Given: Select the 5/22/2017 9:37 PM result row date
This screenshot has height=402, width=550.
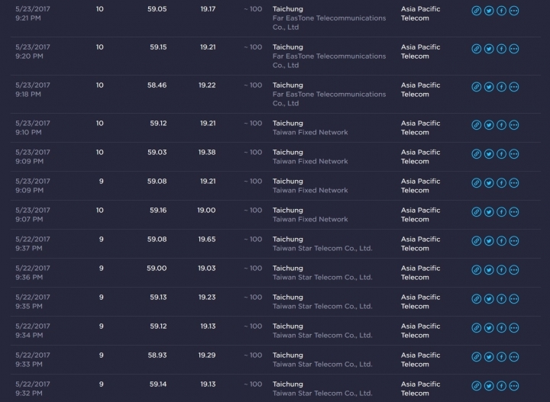Looking at the screenshot, I should (33, 240).
